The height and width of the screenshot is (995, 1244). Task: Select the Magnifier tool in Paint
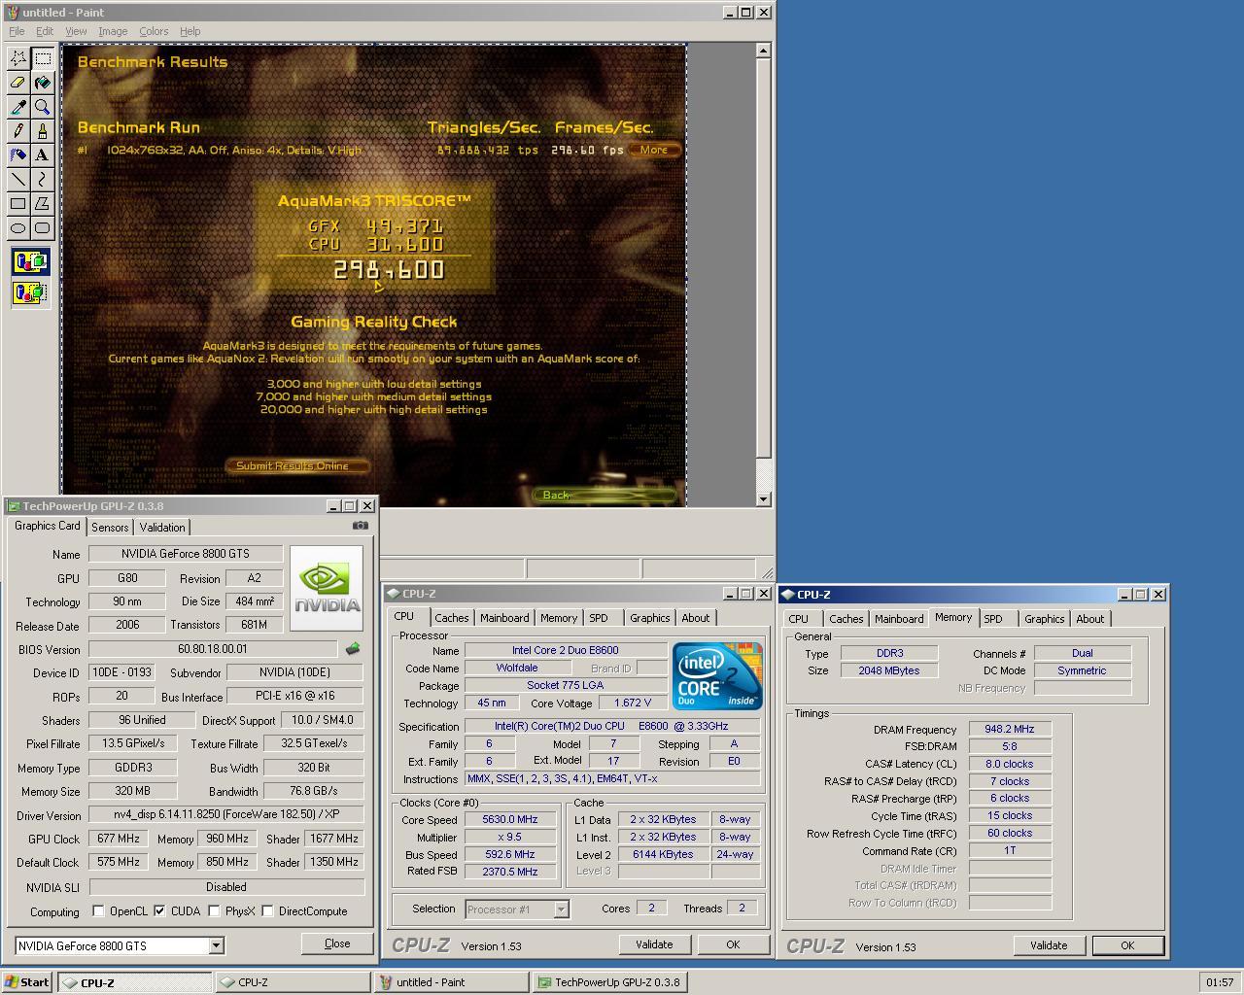click(x=43, y=107)
